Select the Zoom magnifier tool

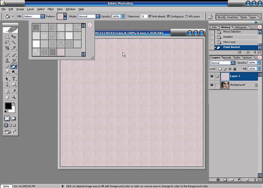(x=14, y=97)
